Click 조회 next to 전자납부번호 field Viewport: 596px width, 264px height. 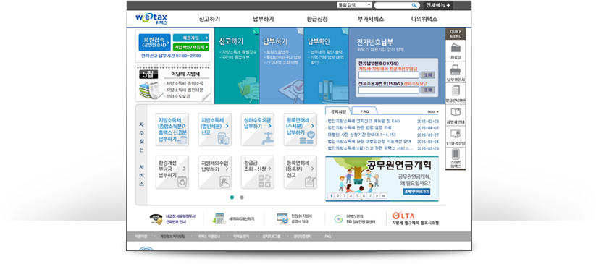[x=428, y=75]
